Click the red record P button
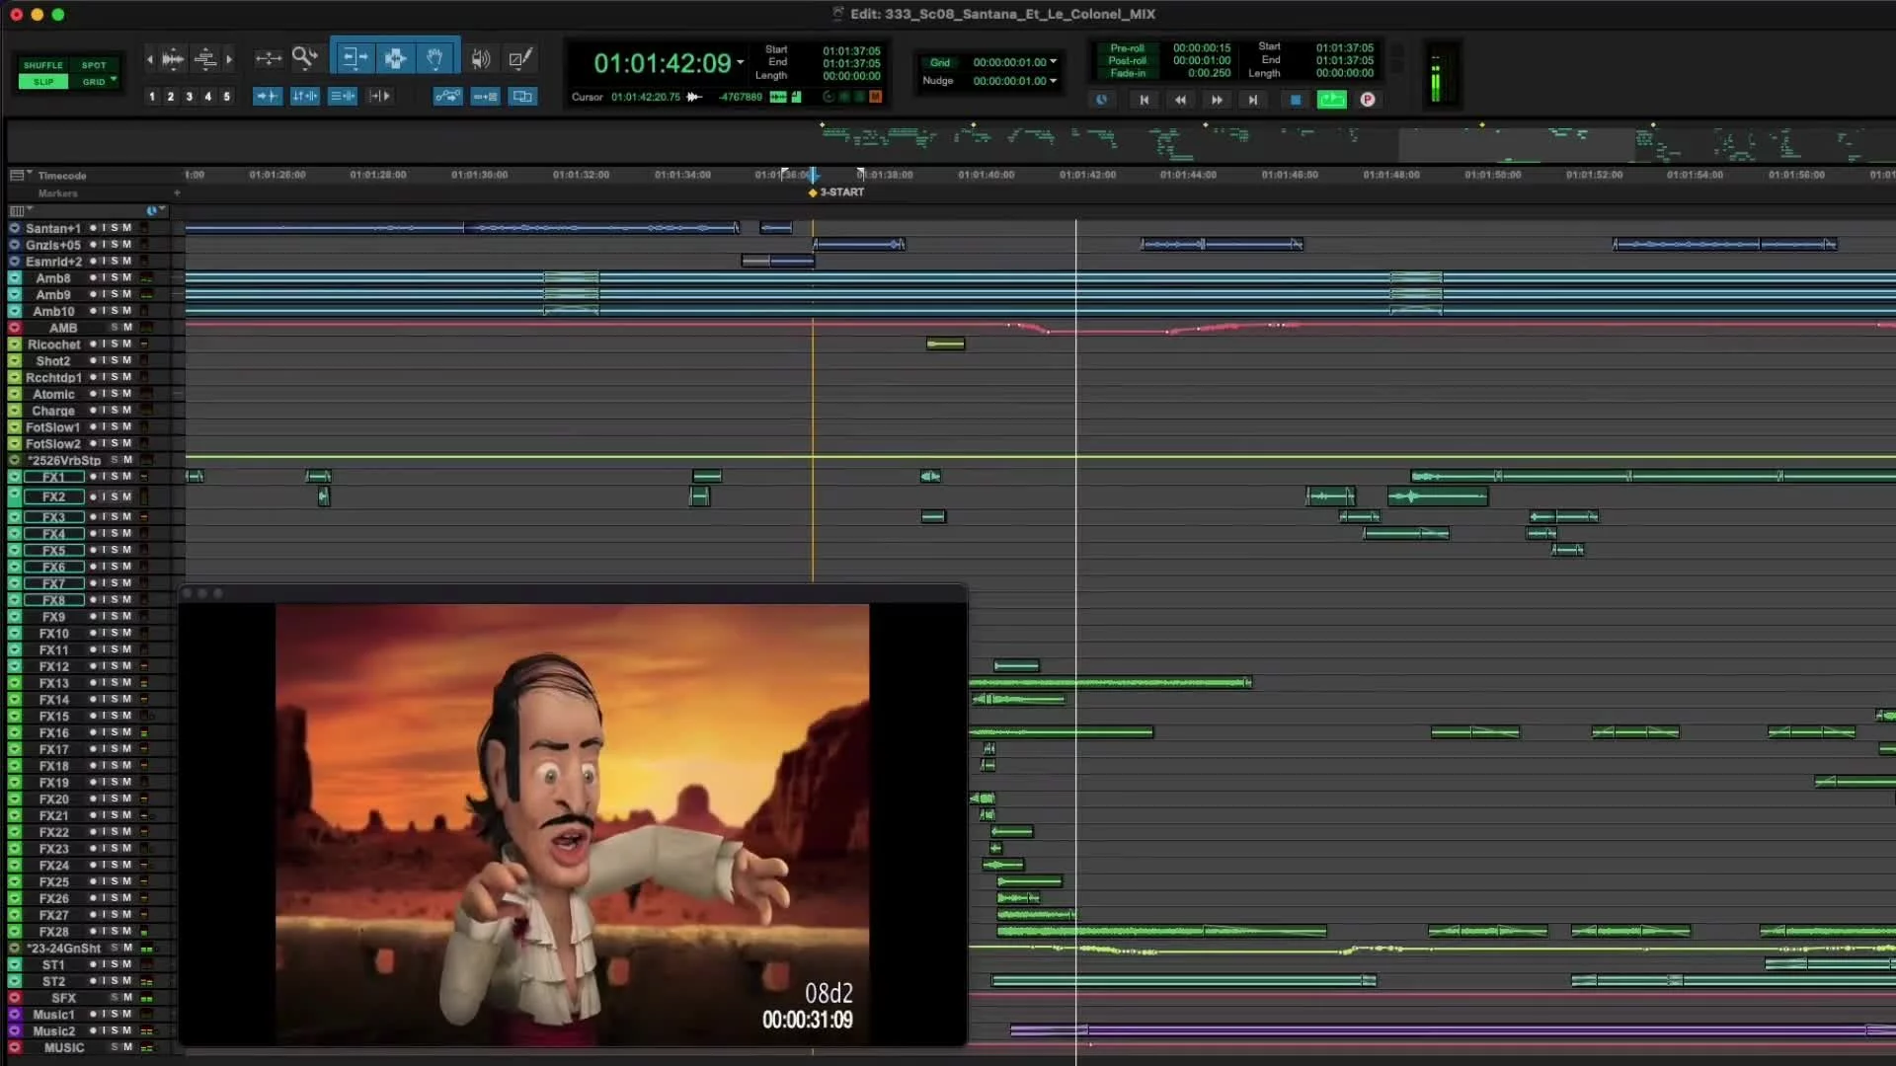Viewport: 1896px width, 1066px height. pyautogui.click(x=1368, y=100)
